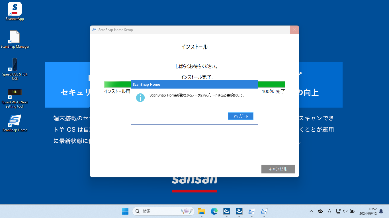Click the ScanSnap Home dialog title bar
The width and height of the screenshot is (389, 218).
(x=195, y=84)
